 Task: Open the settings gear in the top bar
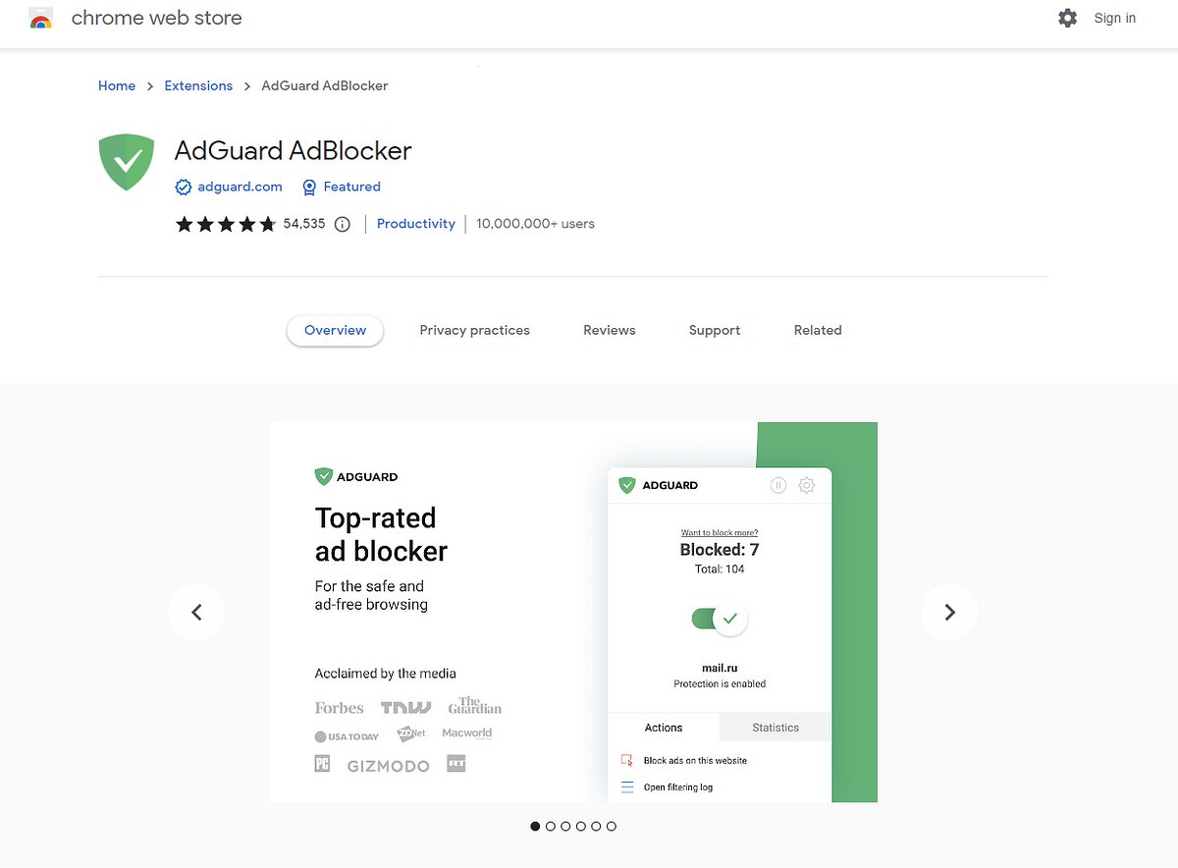[x=1067, y=18]
